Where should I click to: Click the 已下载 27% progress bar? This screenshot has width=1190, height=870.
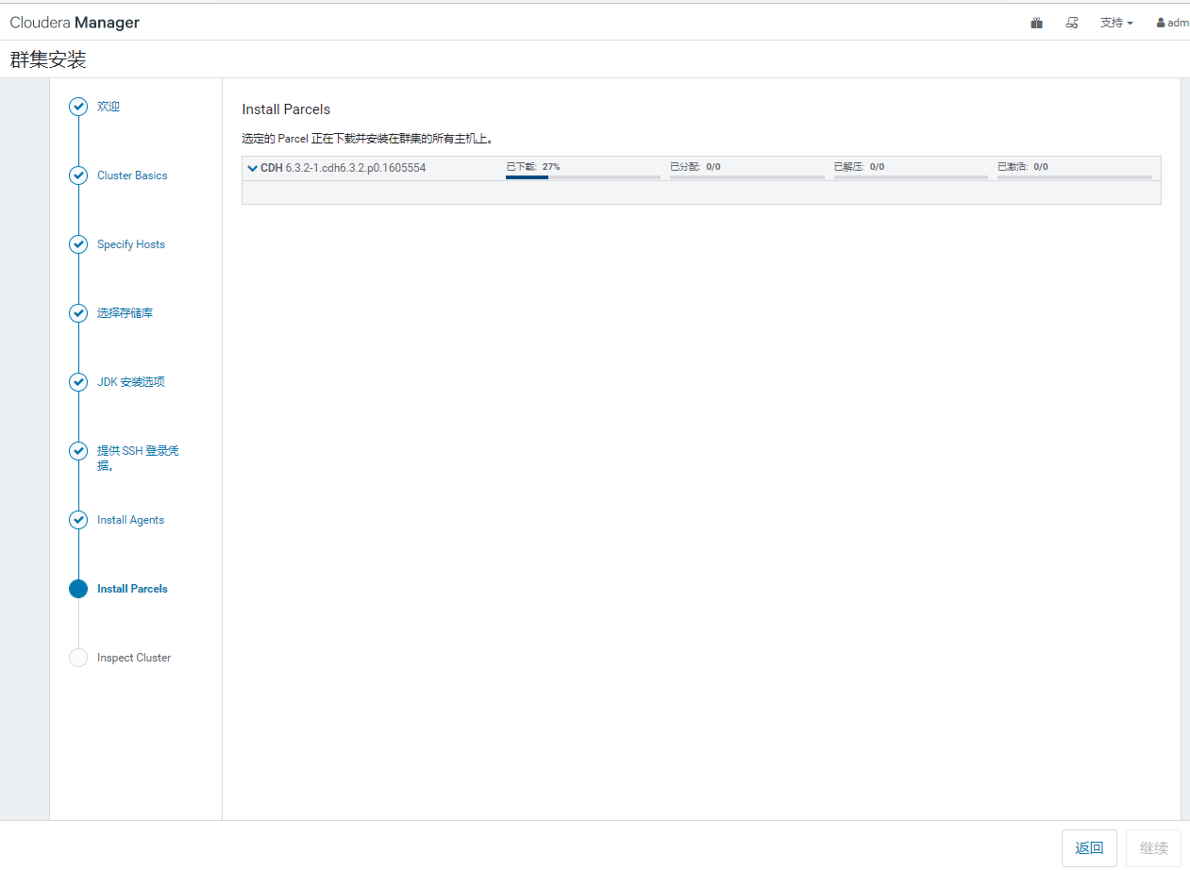(583, 176)
